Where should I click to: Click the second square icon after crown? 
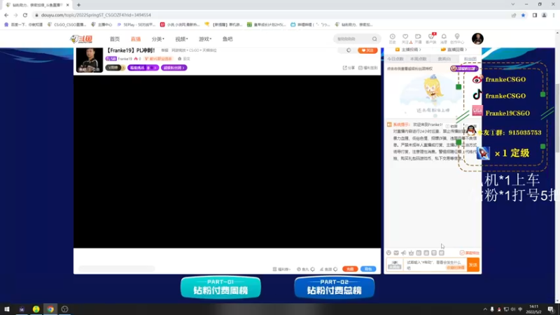(426, 253)
